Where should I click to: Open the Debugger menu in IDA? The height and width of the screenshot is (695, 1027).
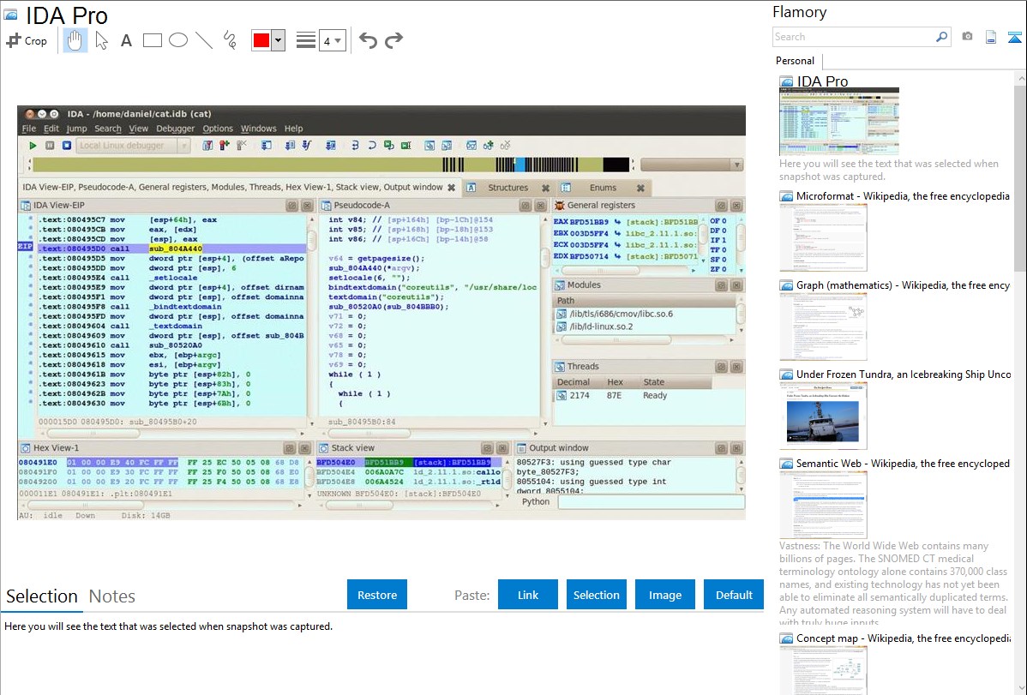click(175, 129)
